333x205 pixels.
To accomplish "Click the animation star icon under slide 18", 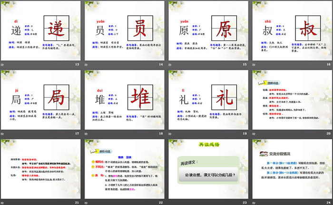I will pos(86,134).
